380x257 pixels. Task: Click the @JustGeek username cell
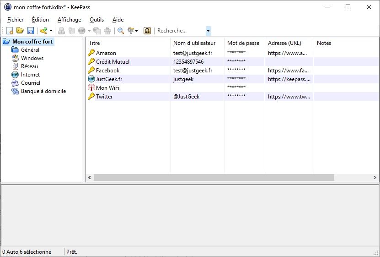click(x=187, y=97)
